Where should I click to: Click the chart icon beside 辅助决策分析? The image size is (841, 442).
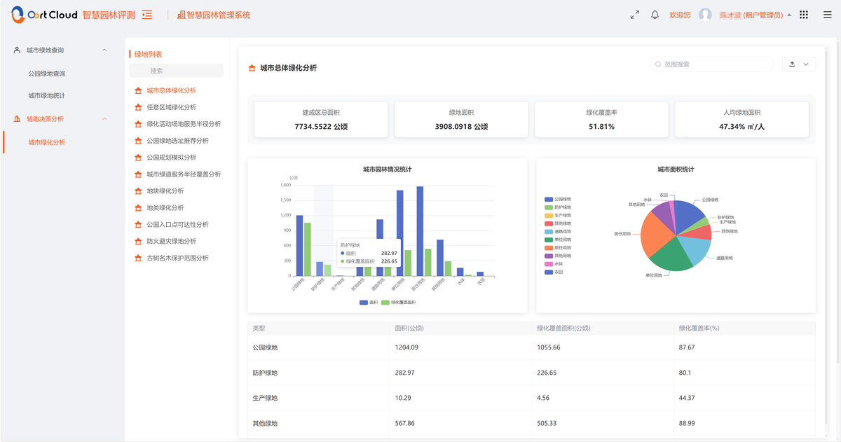click(17, 119)
